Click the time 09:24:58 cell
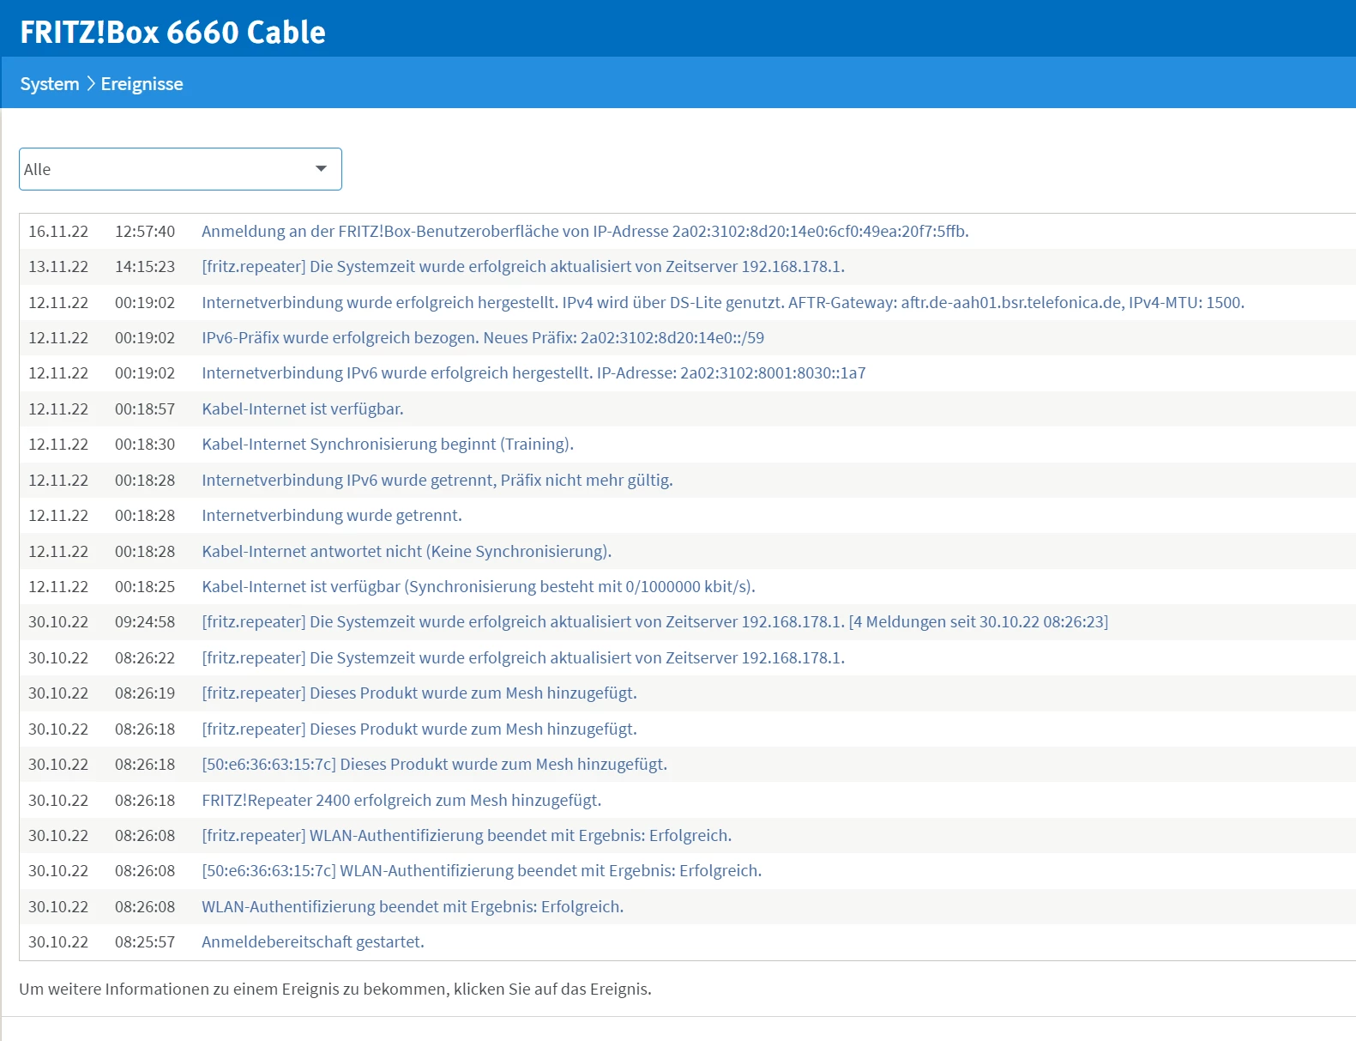 tap(145, 622)
